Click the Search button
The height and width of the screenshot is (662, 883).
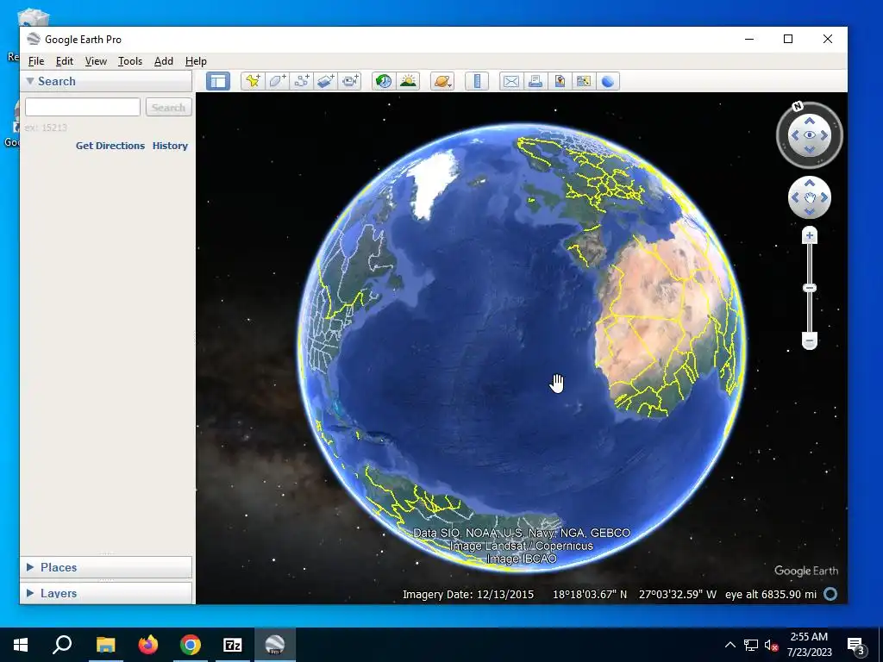pyautogui.click(x=168, y=107)
